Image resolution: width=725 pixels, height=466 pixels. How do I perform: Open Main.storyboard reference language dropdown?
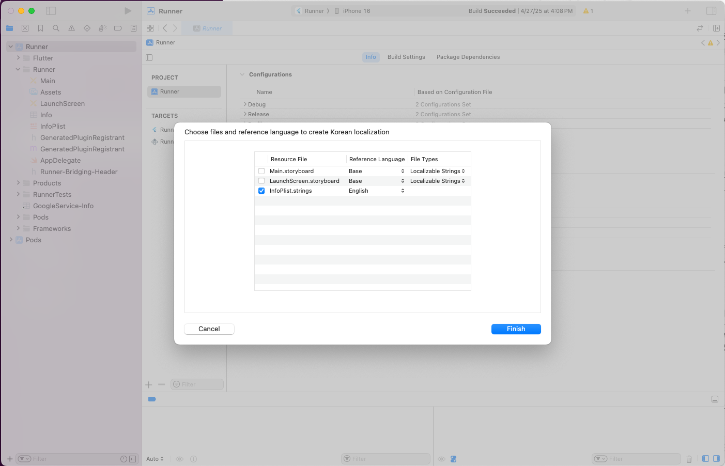377,171
